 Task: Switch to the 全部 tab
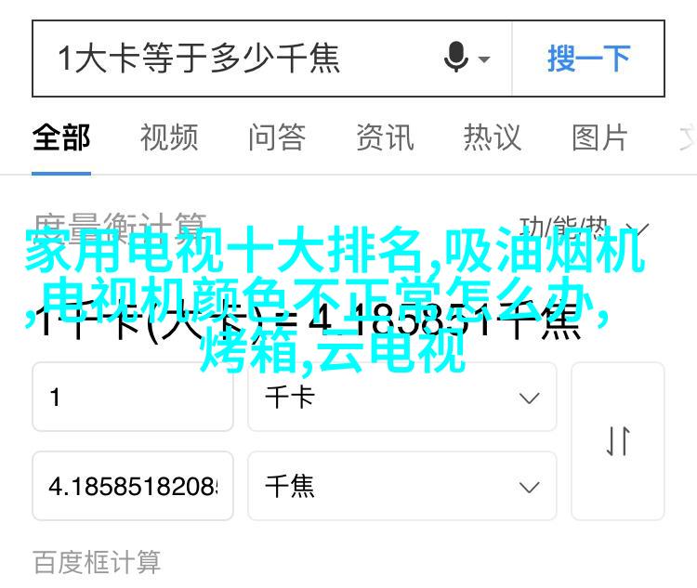coord(61,137)
